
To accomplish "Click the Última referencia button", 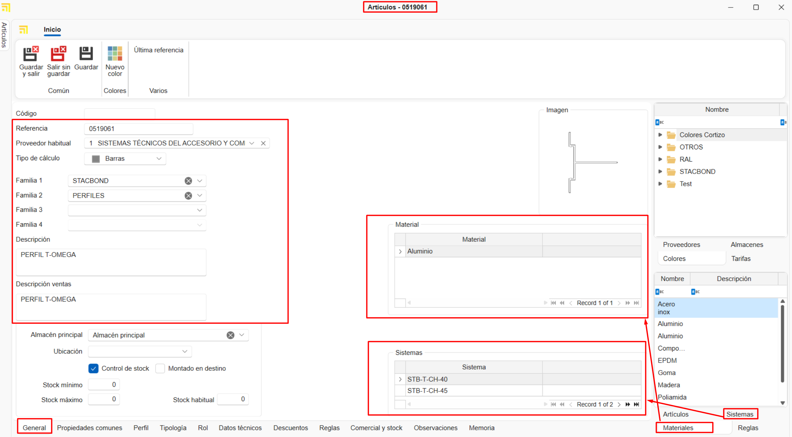I will [158, 50].
